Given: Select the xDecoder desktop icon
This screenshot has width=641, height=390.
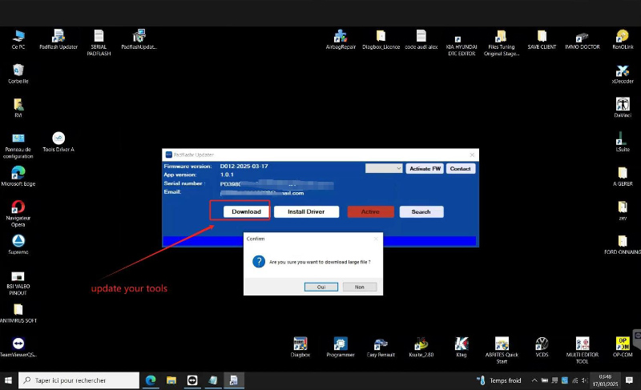Looking at the screenshot, I should (x=623, y=72).
